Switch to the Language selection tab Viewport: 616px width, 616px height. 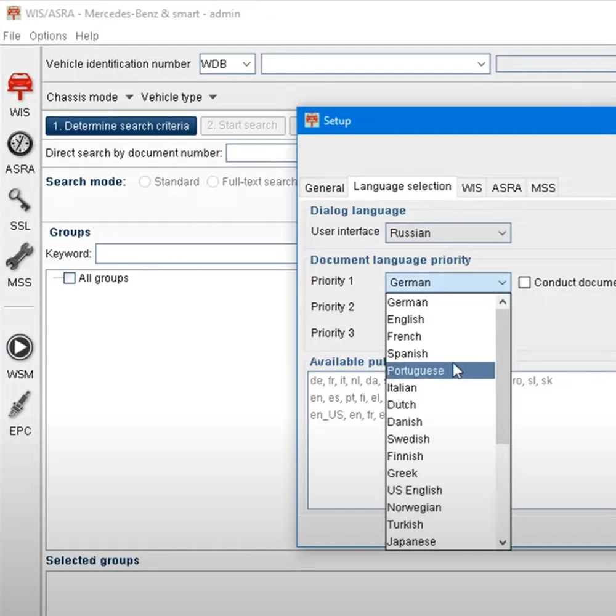click(402, 186)
